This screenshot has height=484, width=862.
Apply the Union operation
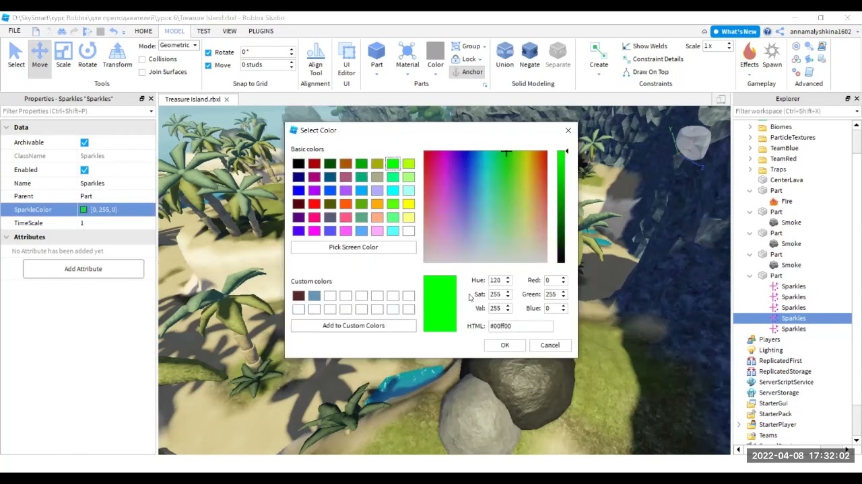pos(504,56)
